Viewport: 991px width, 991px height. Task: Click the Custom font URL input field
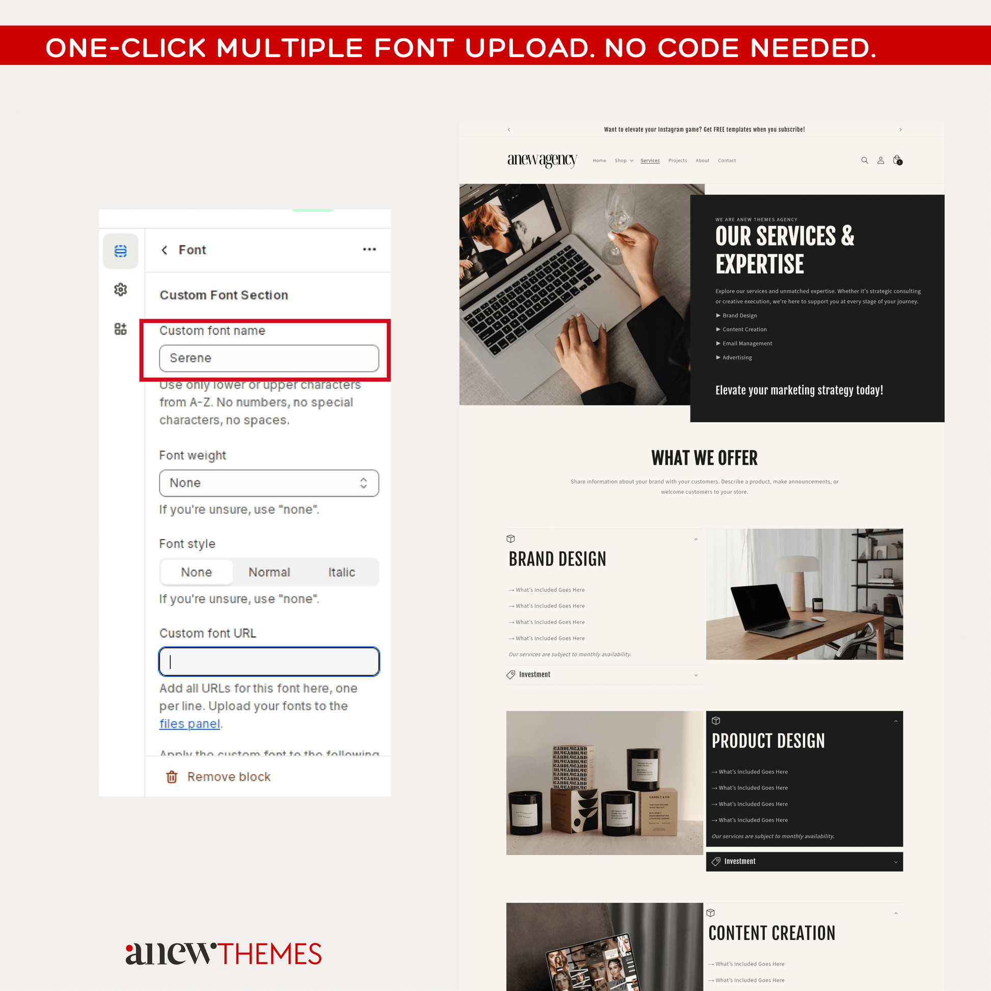268,662
